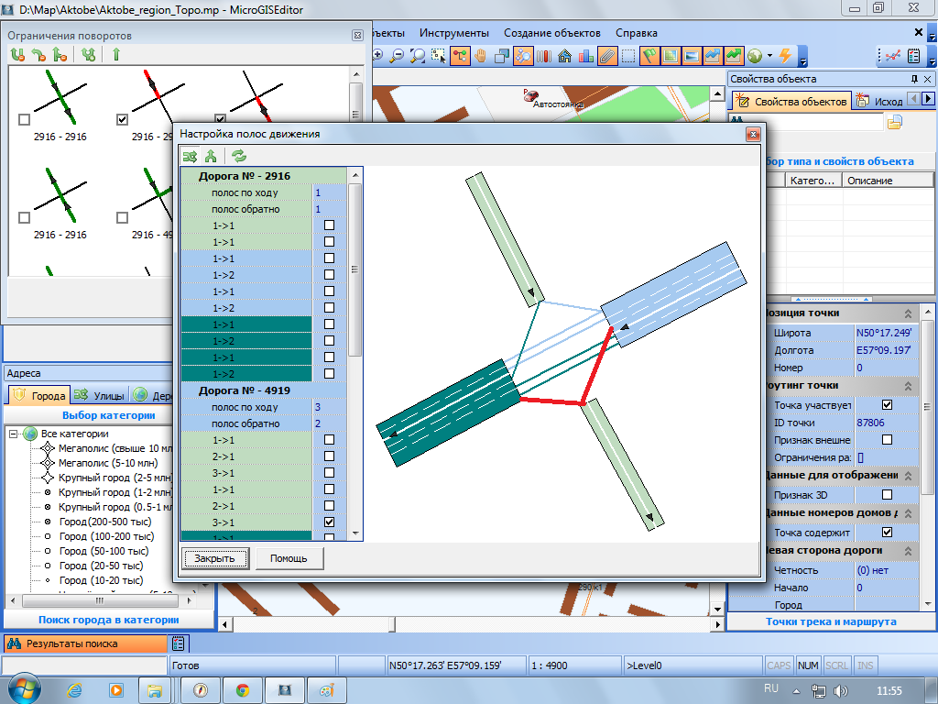Click the house icon in toolbar
Screen dimensions: 938x704
click(565, 56)
